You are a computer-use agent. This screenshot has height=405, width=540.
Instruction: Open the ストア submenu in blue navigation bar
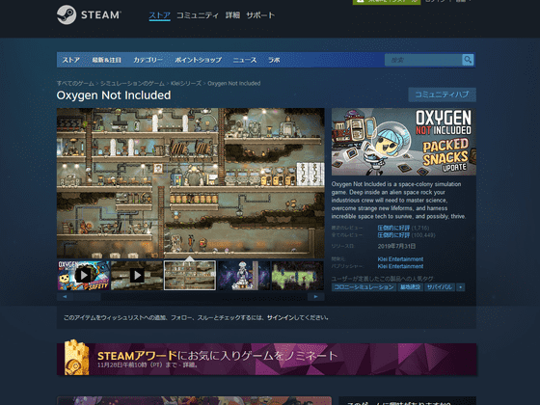(x=71, y=60)
